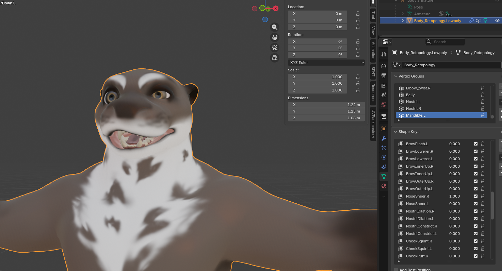Open the Collection properties tab icon

pos(384,116)
